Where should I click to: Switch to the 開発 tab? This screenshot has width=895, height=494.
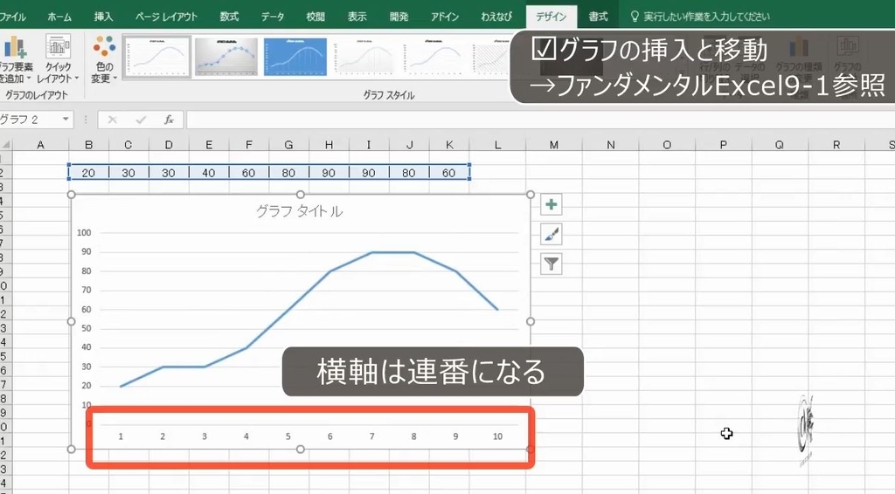click(x=399, y=17)
